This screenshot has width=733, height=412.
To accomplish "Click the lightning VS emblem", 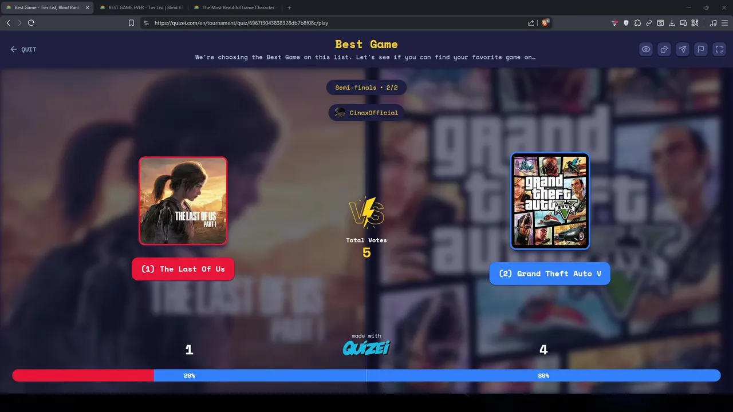I will [x=366, y=212].
